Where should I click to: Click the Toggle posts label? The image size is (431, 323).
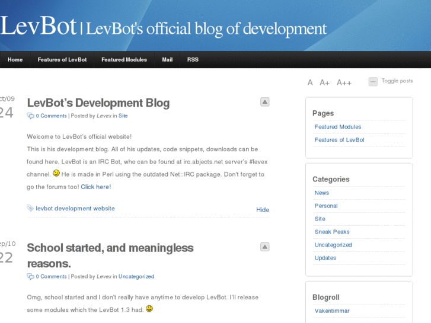tap(397, 81)
